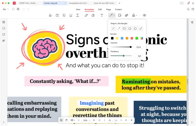
Task: Select the Eraser tool
Action: pyautogui.click(x=93, y=15)
